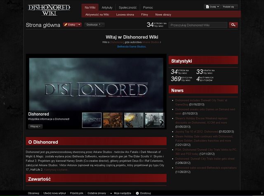Select the third slider thumbnail with explosion
The width and height of the screenshot is (264, 196).
pyautogui.click(x=134, y=120)
